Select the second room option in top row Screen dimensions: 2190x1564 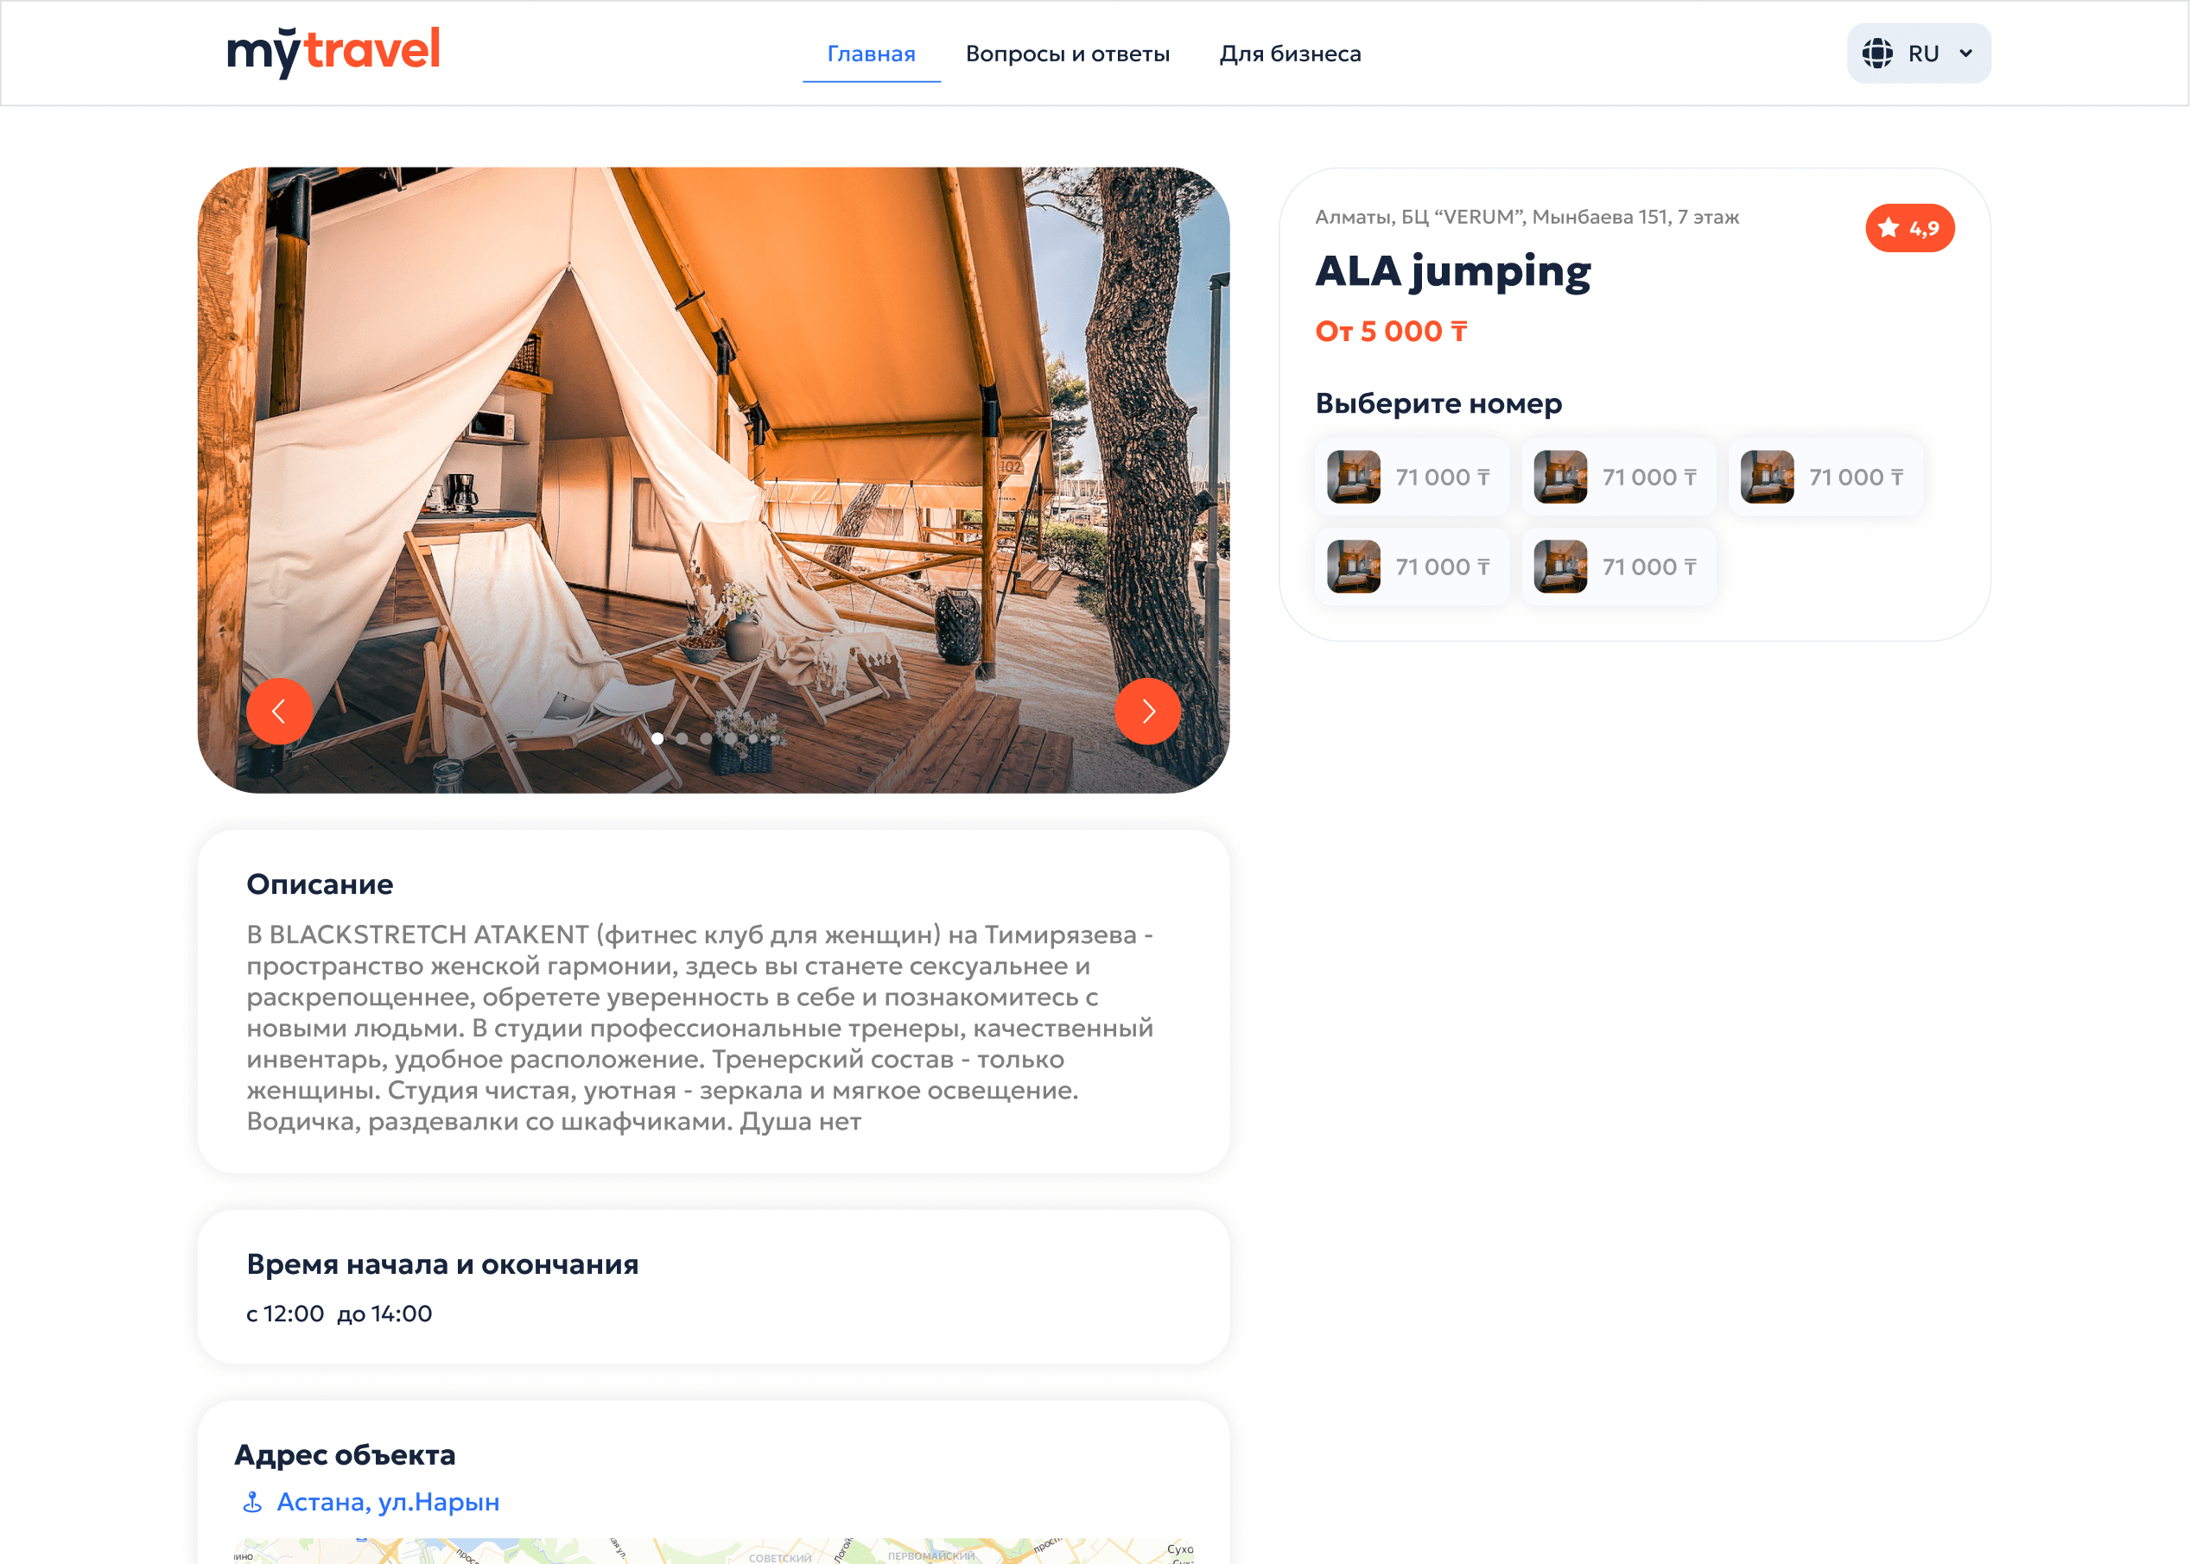point(1619,477)
